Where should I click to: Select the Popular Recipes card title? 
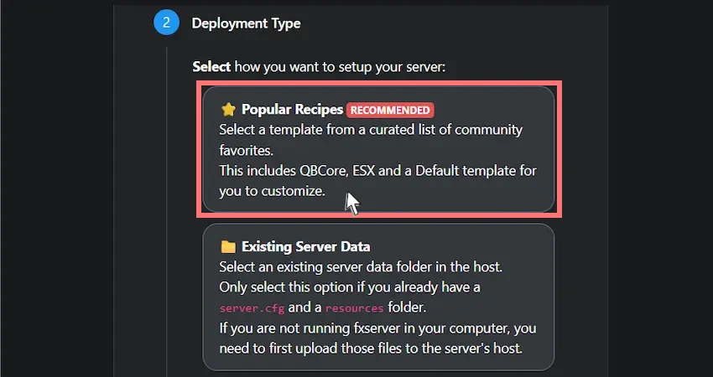[293, 110]
